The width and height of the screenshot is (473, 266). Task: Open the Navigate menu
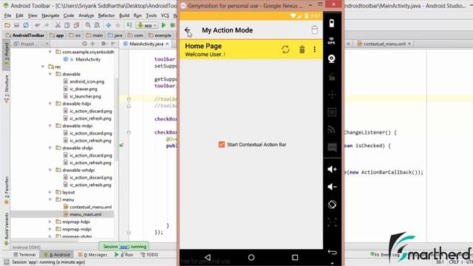pyautogui.click(x=50, y=16)
